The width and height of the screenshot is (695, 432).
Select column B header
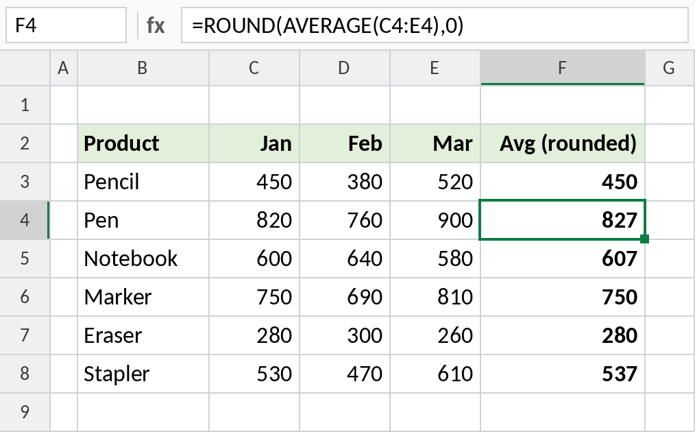coord(143,68)
